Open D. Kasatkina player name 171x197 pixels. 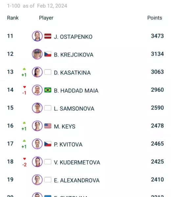point(72,73)
